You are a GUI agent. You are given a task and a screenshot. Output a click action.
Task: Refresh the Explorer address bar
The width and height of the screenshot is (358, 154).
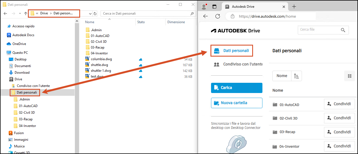coord(95,13)
